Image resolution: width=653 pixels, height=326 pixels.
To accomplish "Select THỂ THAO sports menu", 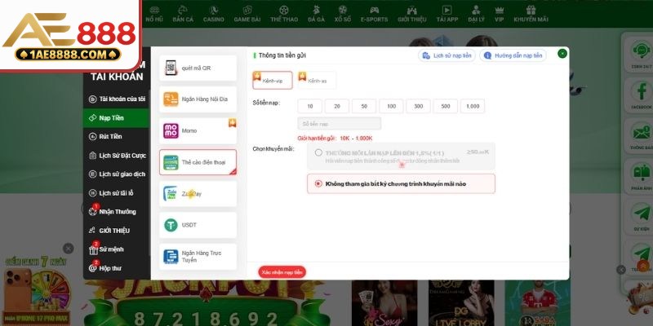I will click(x=284, y=15).
